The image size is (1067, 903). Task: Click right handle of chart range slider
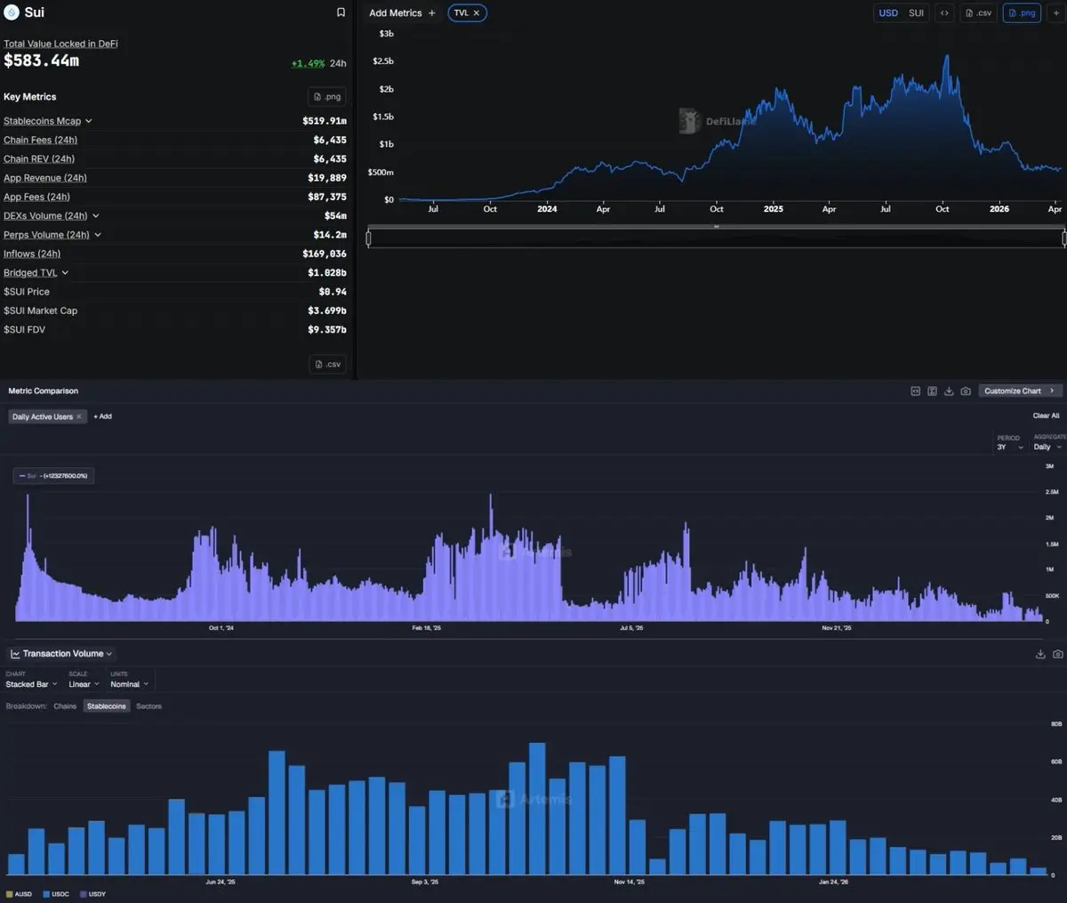[1063, 238]
